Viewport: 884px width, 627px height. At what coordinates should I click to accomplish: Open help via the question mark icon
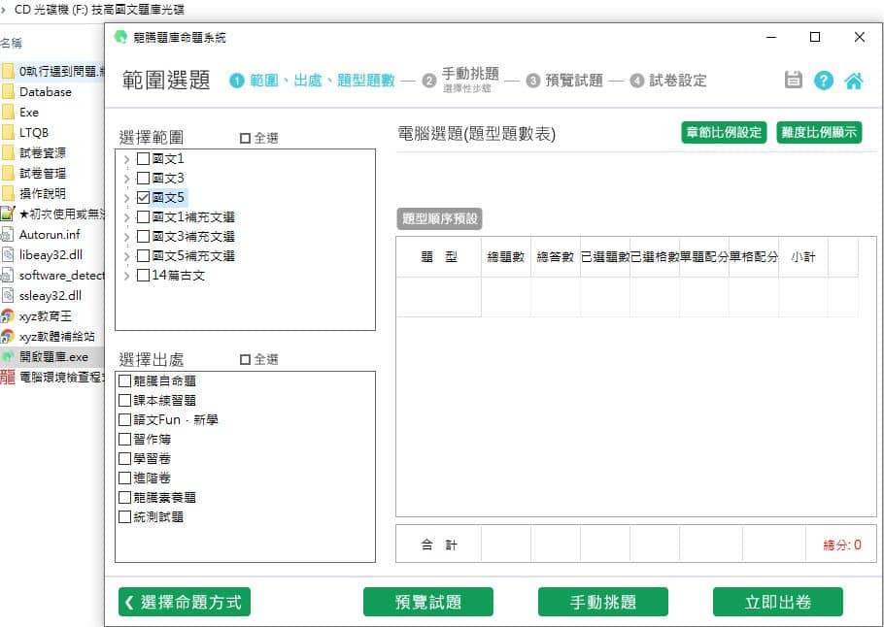point(823,81)
